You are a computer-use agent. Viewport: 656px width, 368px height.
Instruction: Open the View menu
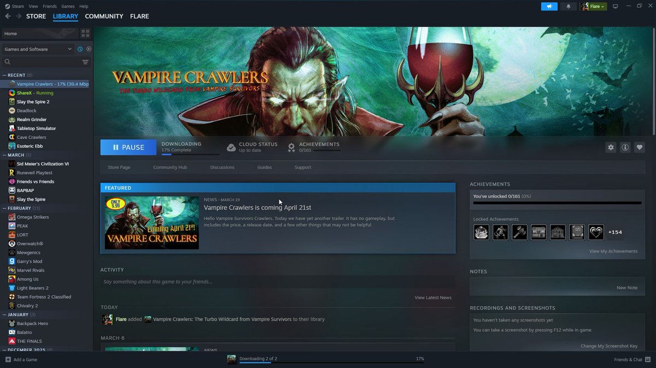pos(33,7)
